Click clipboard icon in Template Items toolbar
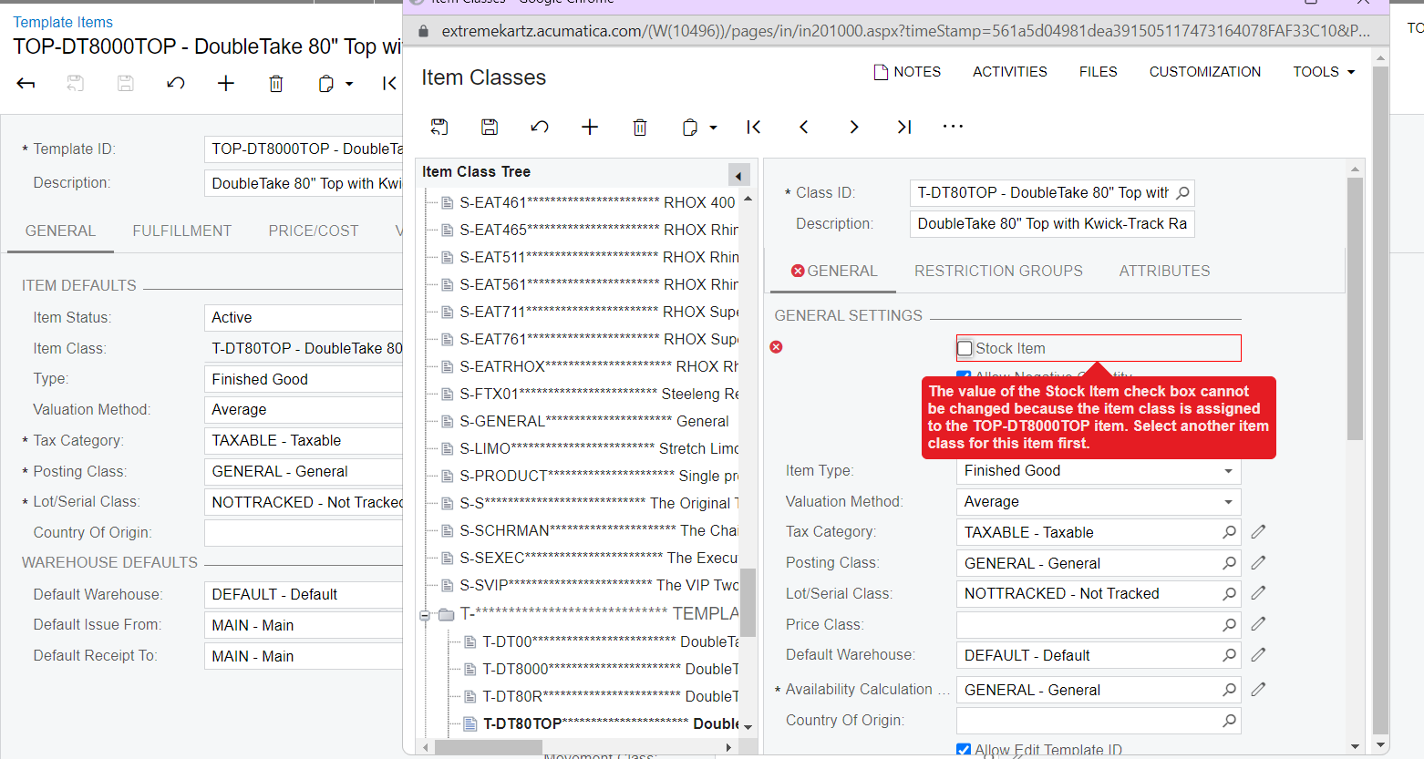1424x759 pixels. click(x=326, y=84)
